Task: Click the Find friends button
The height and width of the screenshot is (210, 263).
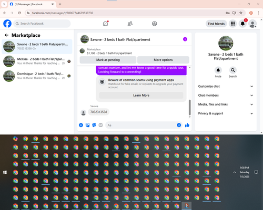Action: coord(216,24)
